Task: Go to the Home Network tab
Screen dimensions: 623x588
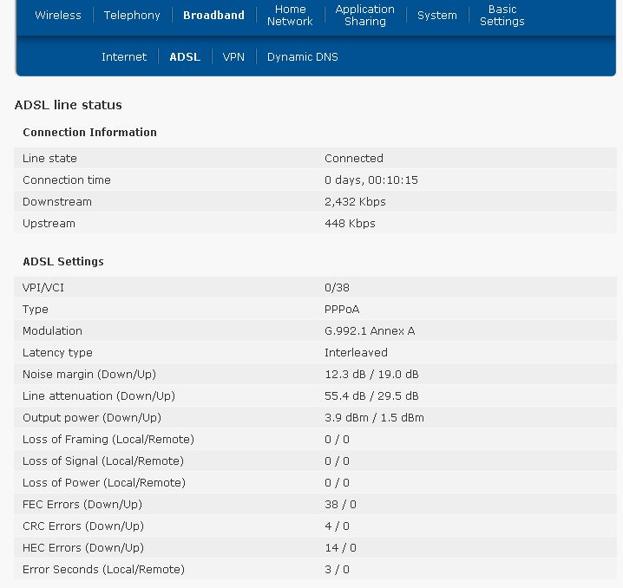Action: pyautogui.click(x=290, y=16)
